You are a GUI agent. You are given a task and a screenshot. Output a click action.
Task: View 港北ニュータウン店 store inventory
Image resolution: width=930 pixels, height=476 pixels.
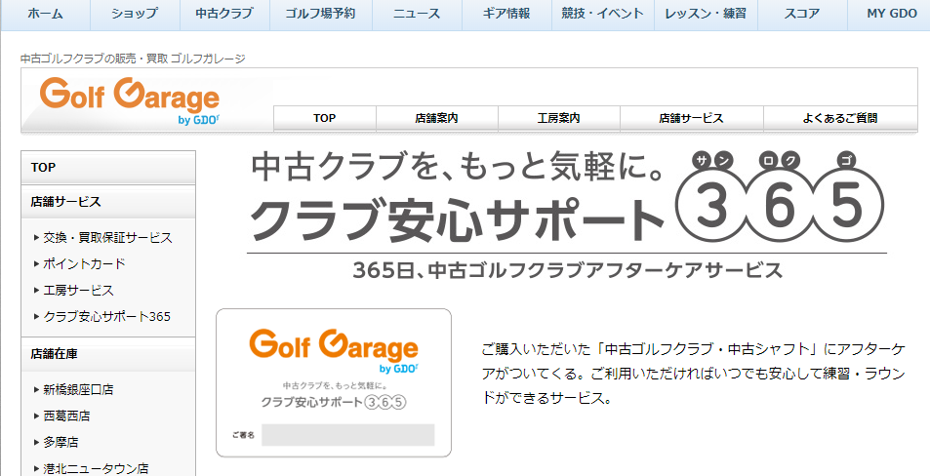coord(96,468)
